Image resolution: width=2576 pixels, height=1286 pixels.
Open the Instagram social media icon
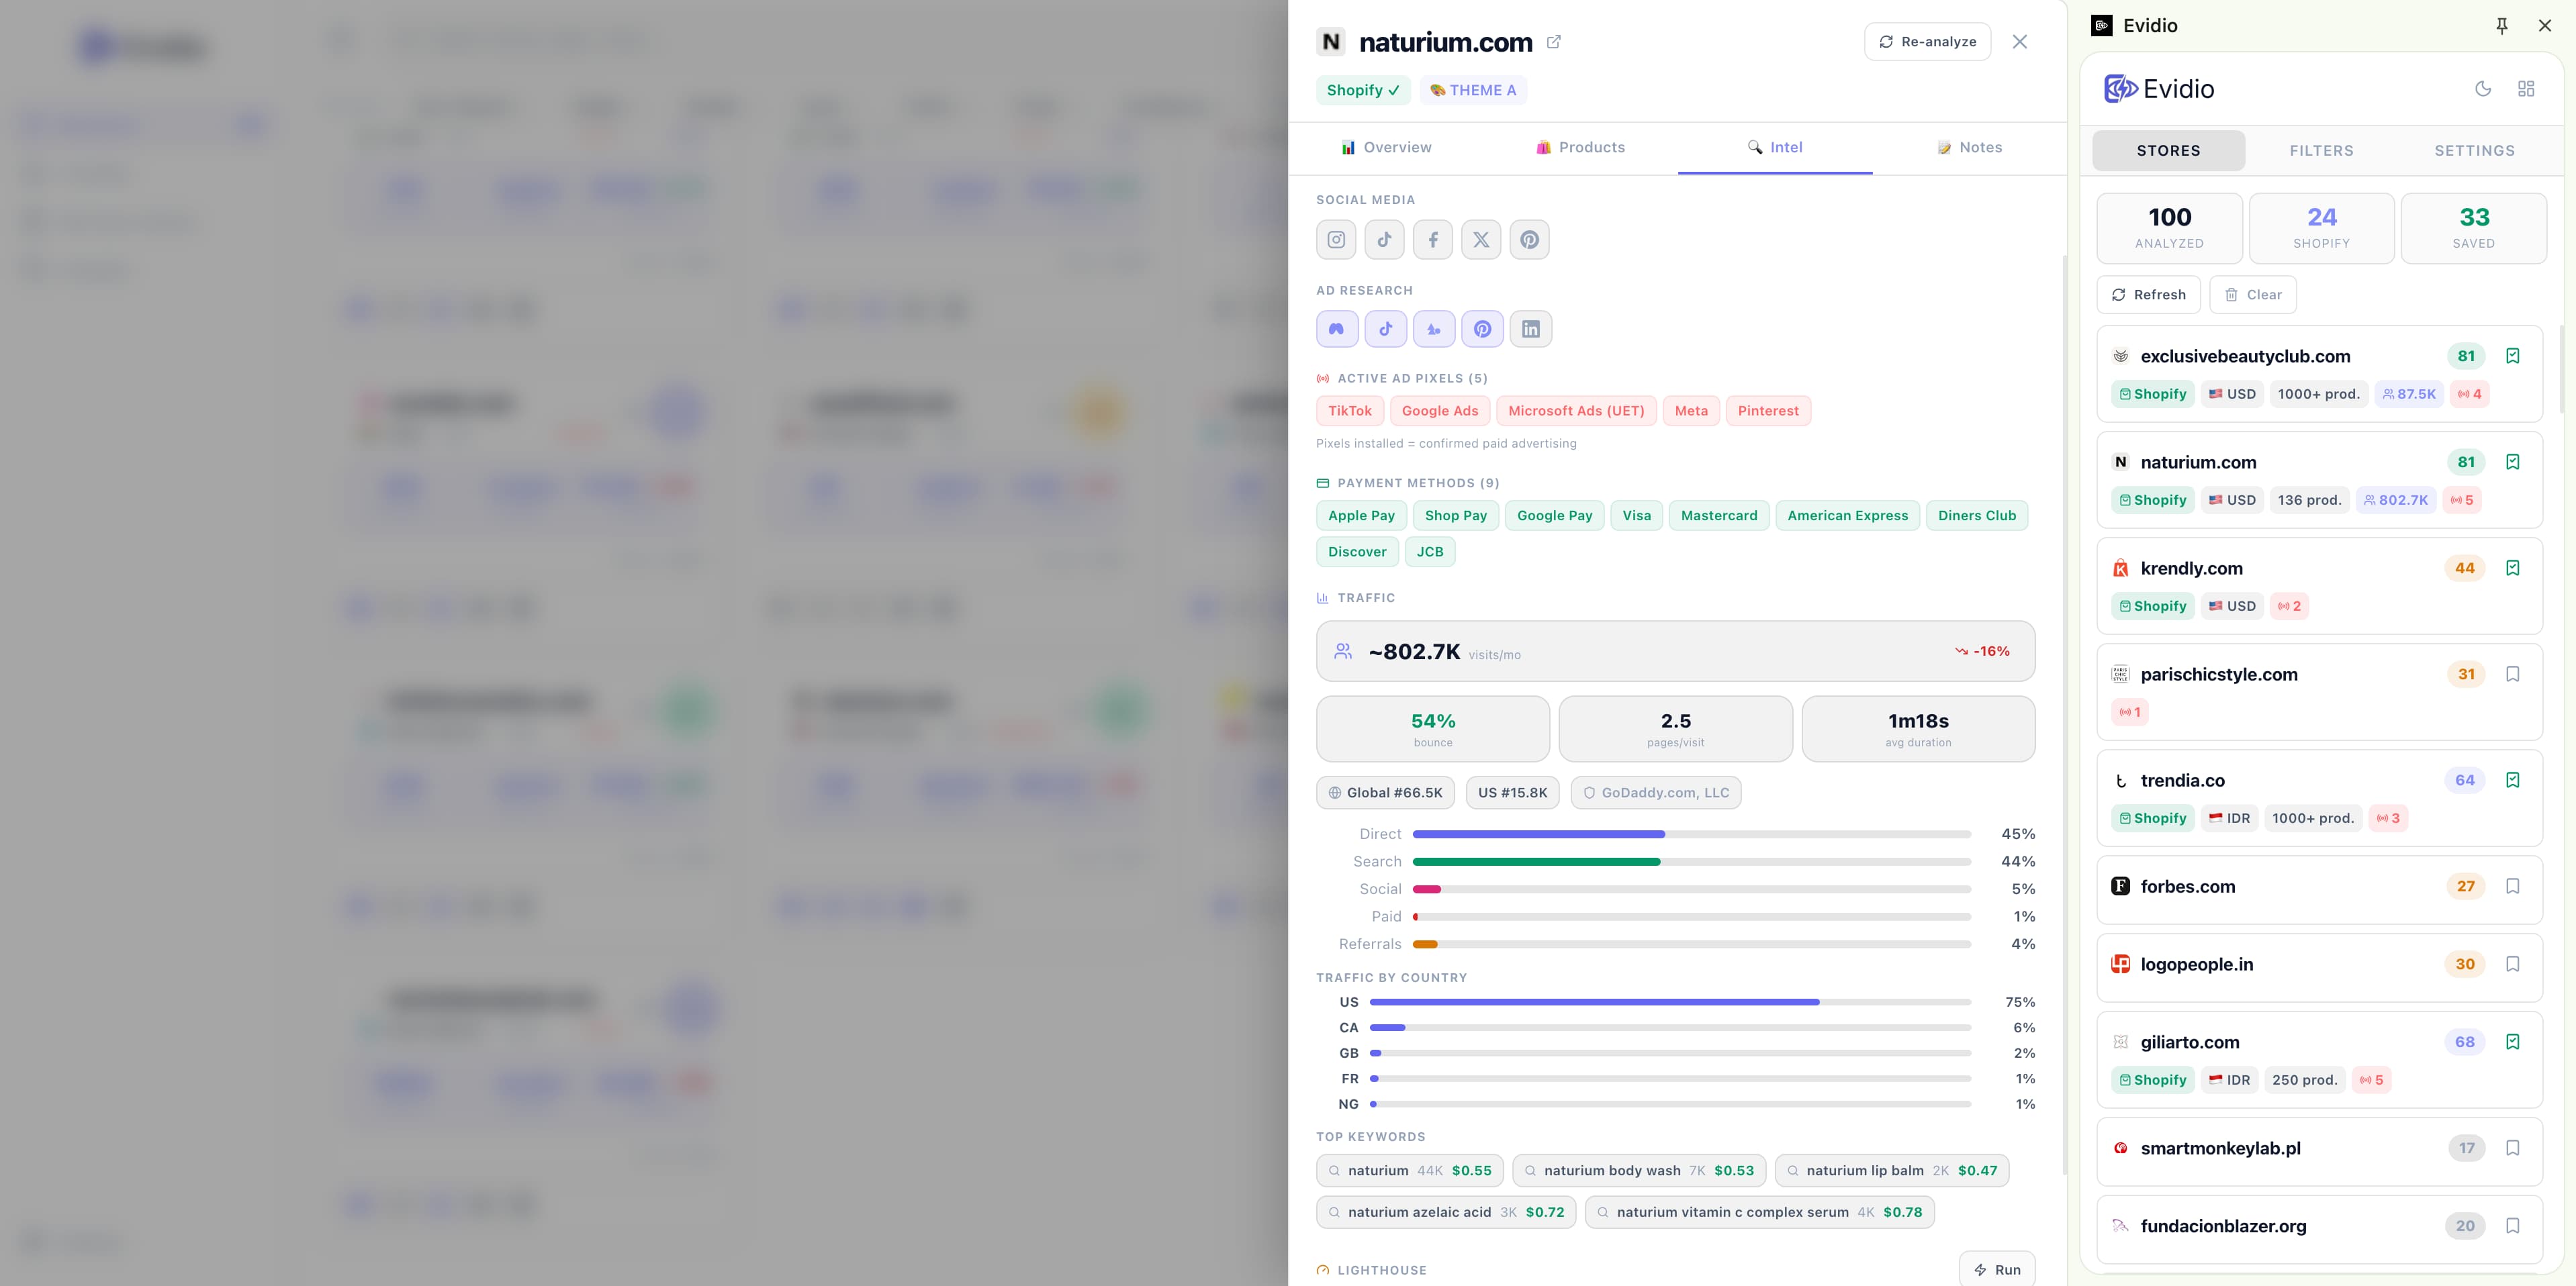(1336, 240)
